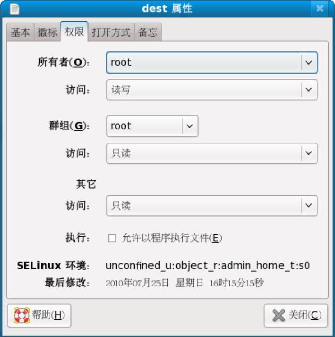Click the owner root text field
The height and width of the screenshot is (337, 335).
click(204, 63)
